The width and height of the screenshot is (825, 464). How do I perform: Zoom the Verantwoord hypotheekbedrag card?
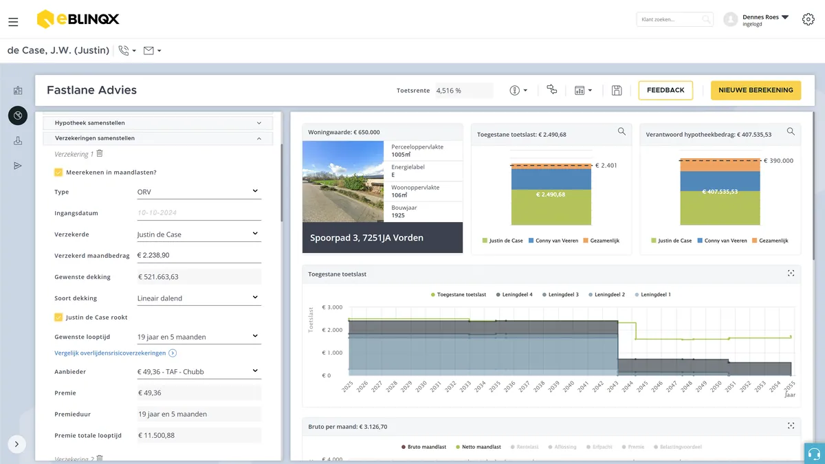(791, 131)
